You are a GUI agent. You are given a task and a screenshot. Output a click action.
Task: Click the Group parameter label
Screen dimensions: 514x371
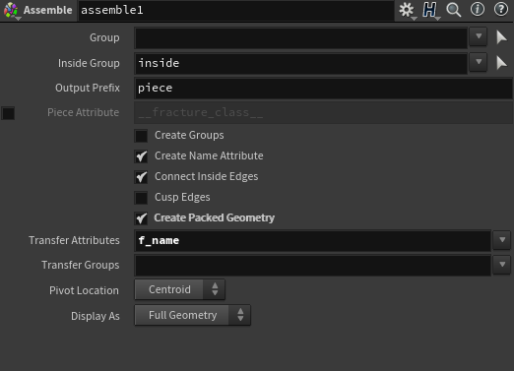(x=104, y=37)
